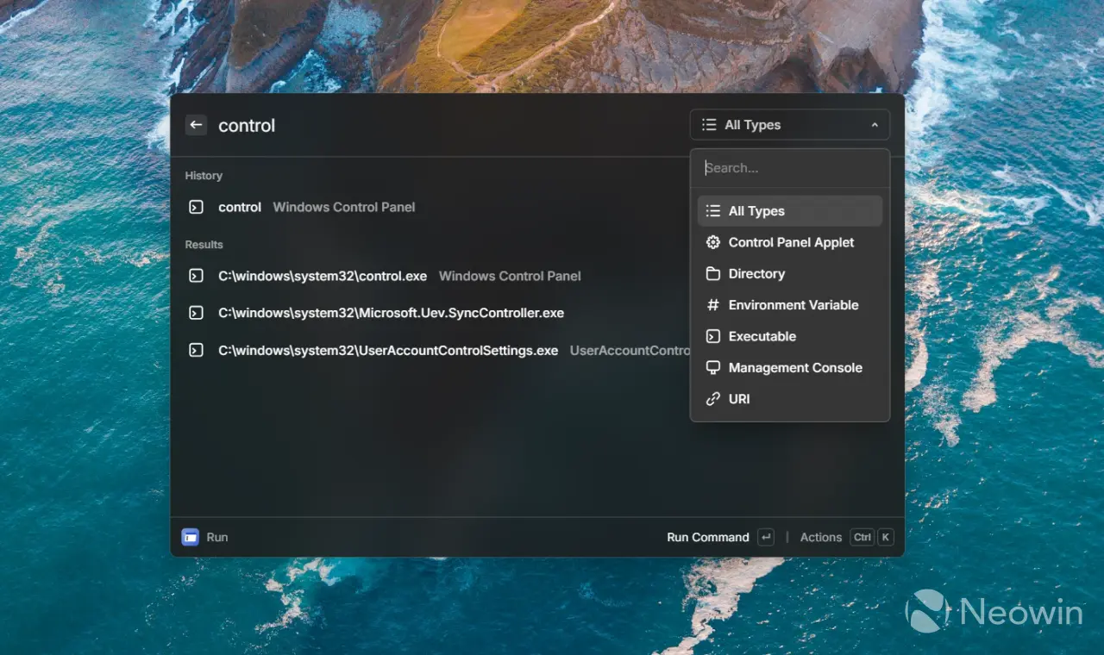This screenshot has height=655, width=1104.
Task: Open the All Types filter dropdown
Action: click(789, 125)
